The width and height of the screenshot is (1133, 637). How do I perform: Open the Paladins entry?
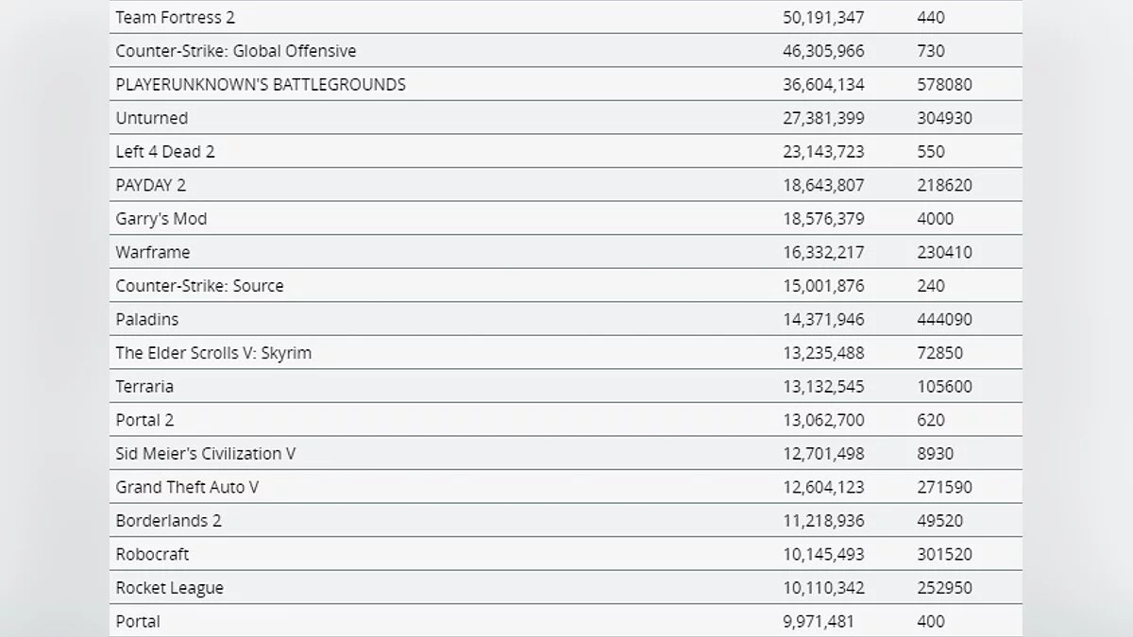147,319
